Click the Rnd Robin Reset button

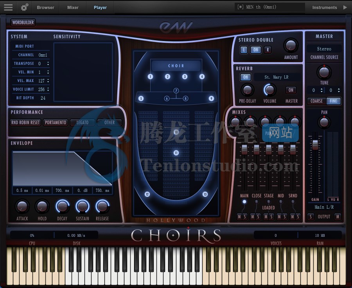pos(25,122)
